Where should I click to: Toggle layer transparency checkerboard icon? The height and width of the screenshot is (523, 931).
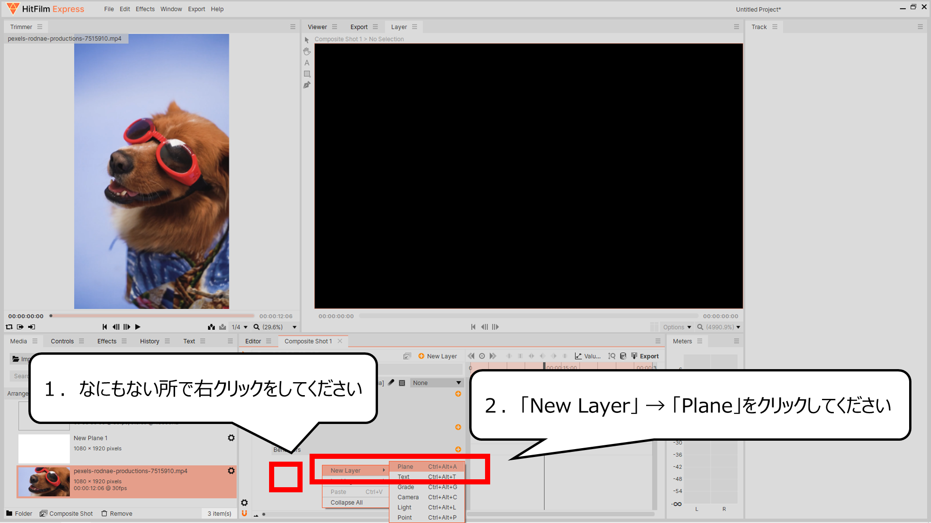(x=402, y=383)
